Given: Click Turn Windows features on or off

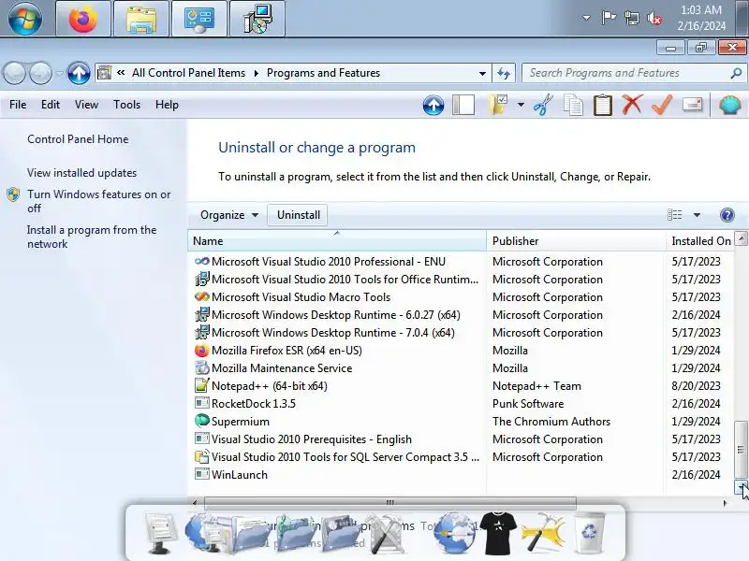Looking at the screenshot, I should 98,201.
